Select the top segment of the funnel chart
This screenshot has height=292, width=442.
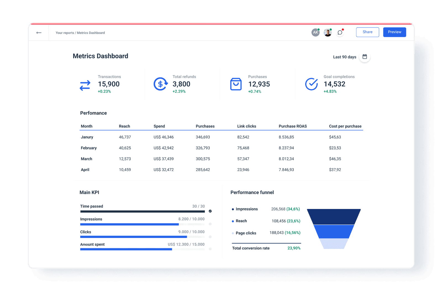[x=334, y=216]
